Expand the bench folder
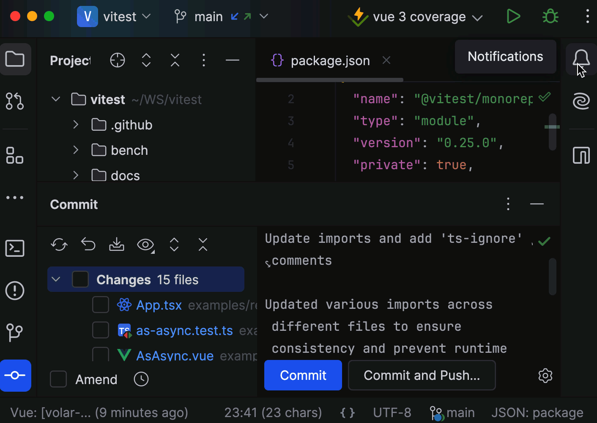Viewport: 597px width, 423px height. point(76,150)
